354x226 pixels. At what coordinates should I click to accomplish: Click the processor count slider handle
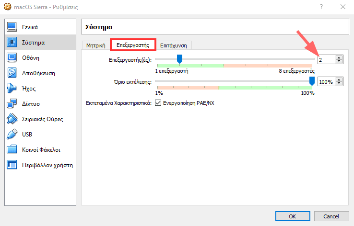pyautogui.click(x=179, y=59)
